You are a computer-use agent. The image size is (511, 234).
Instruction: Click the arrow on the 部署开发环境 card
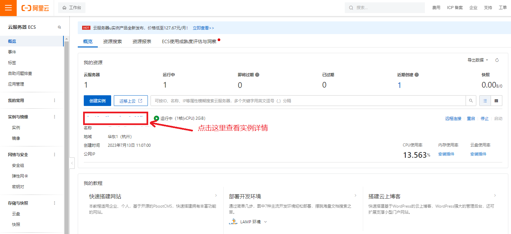[356, 195]
